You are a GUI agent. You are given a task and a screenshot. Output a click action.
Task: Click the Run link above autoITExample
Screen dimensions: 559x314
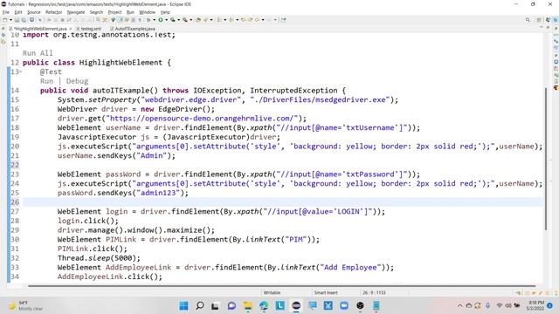click(46, 81)
